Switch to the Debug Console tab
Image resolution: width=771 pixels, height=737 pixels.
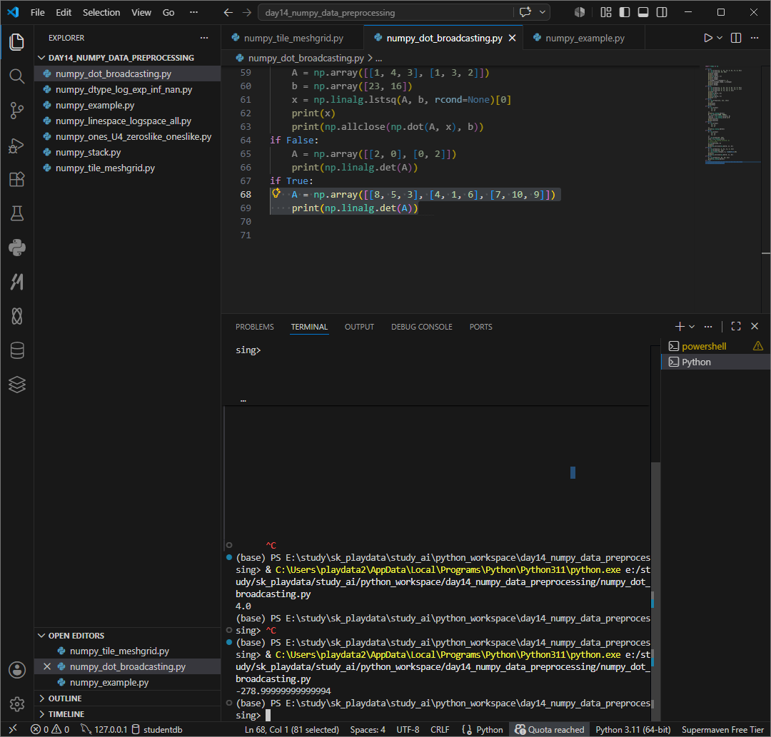click(x=421, y=327)
